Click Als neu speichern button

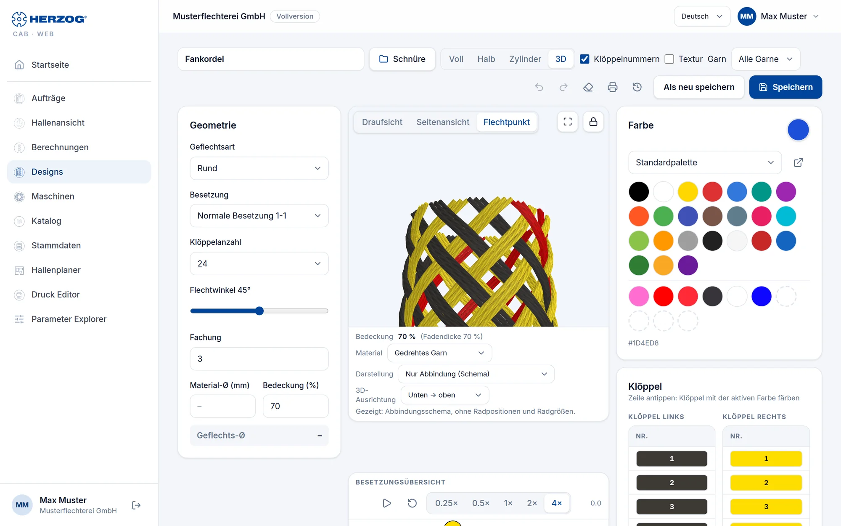pos(699,87)
